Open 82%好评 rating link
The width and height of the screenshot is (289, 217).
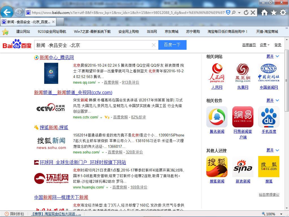click(138, 117)
